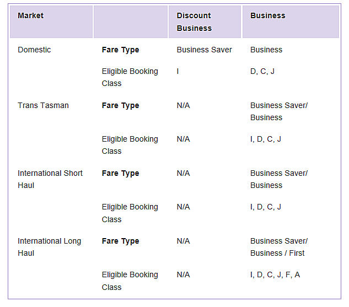Select the Discount Business column header

[205, 22]
